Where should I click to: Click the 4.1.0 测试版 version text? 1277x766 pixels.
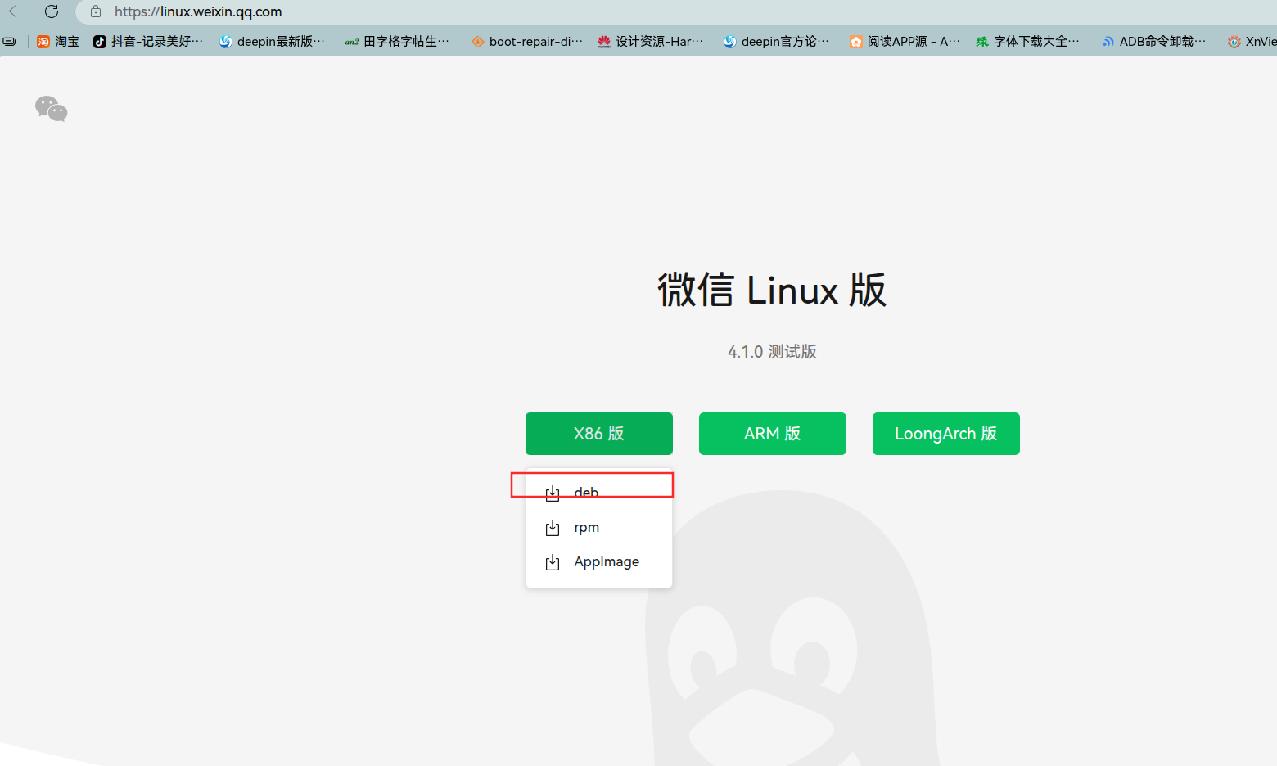pyautogui.click(x=772, y=352)
